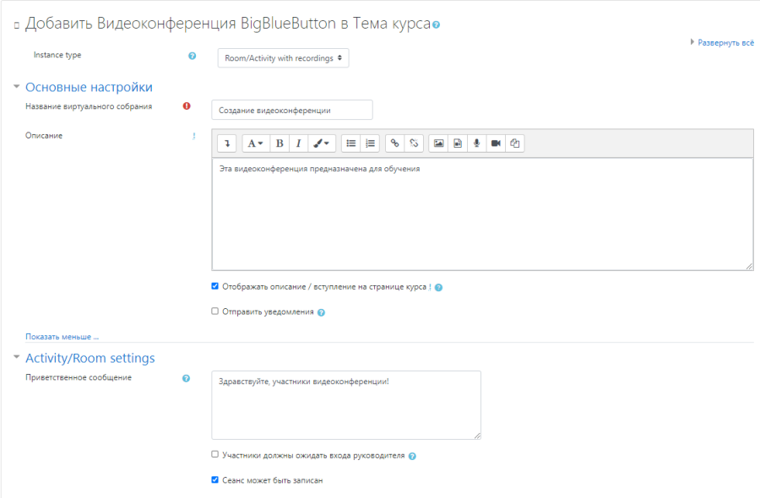Click the unlink icon in editor
This screenshot has width=760, height=498.
pyautogui.click(x=414, y=143)
